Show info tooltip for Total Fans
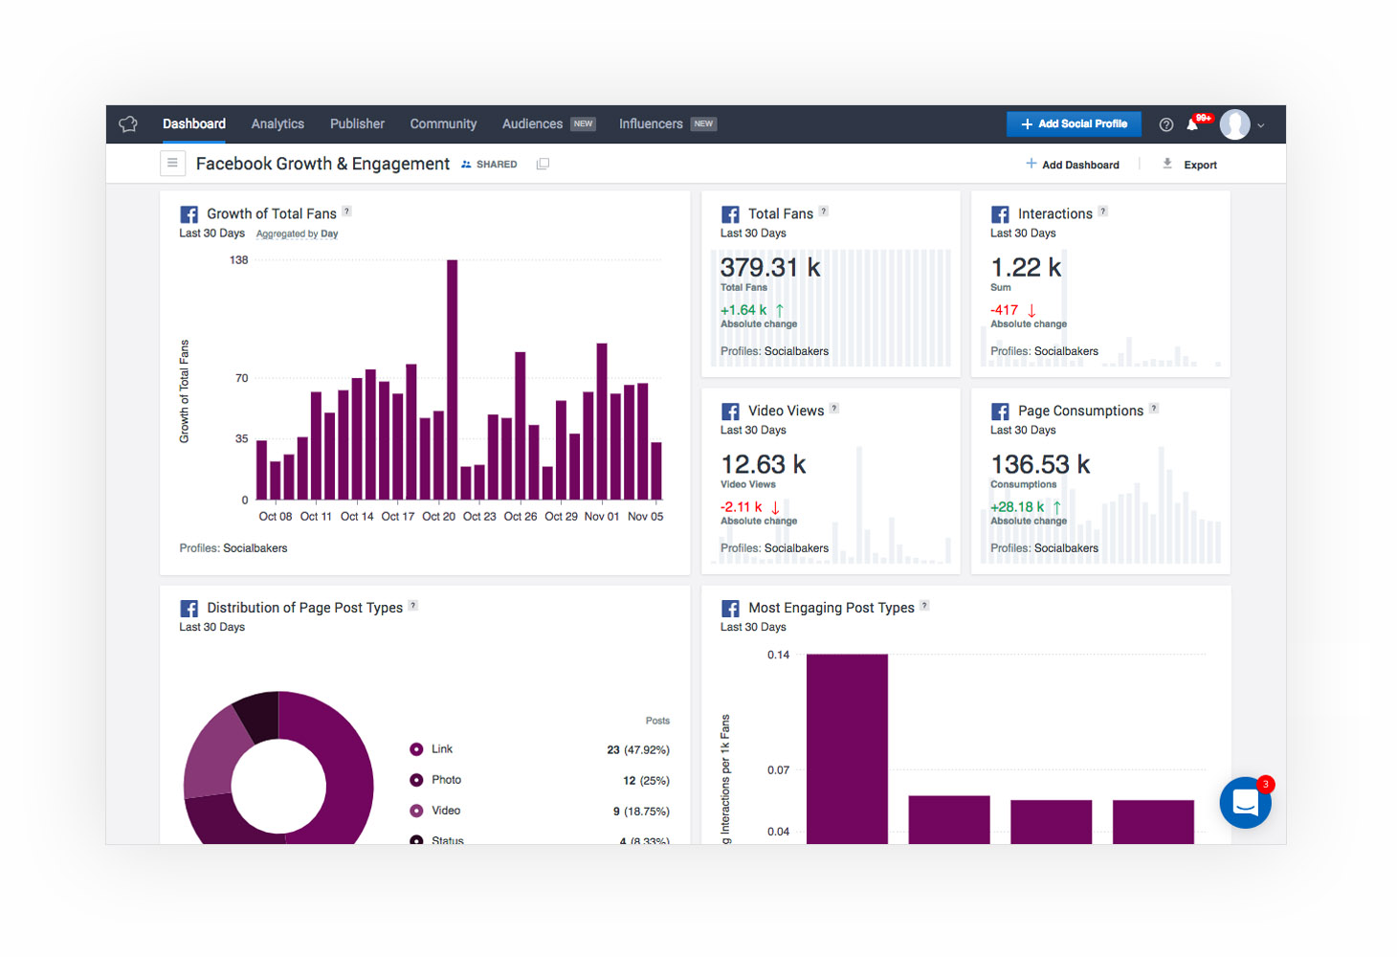The height and width of the screenshot is (957, 1397). tap(824, 211)
